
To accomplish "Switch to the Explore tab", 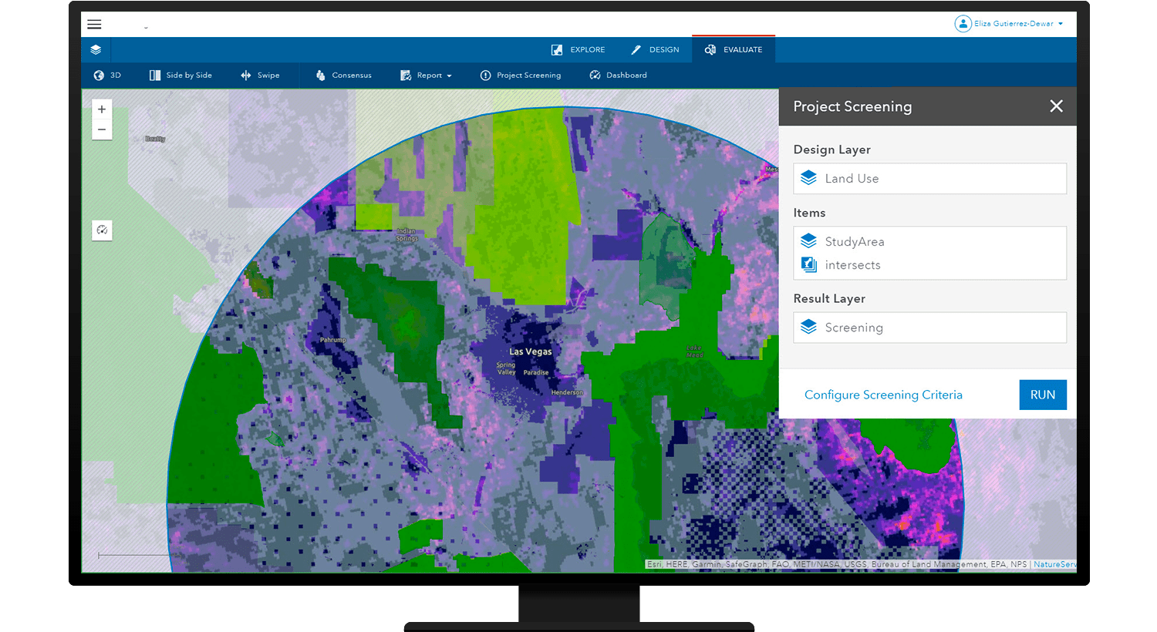I will [x=578, y=50].
